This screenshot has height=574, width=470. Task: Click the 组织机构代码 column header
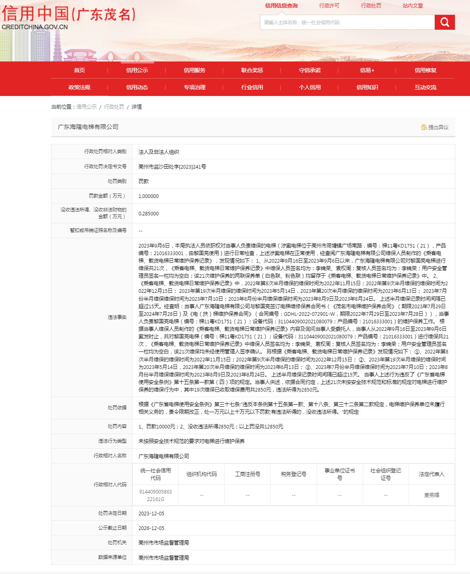coord(202,474)
